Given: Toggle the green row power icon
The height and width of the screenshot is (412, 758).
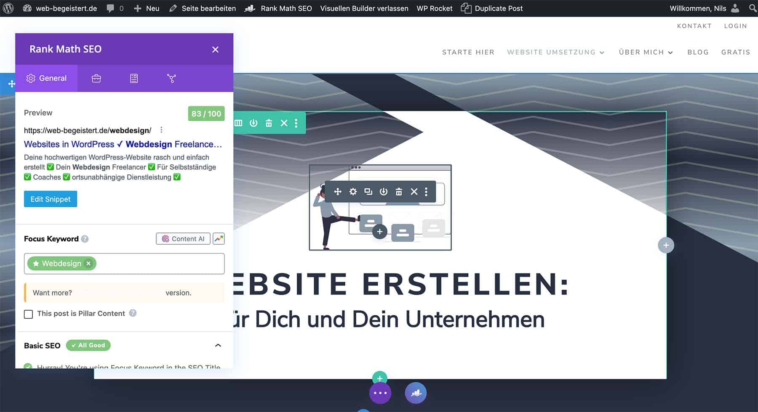Looking at the screenshot, I should [x=254, y=123].
